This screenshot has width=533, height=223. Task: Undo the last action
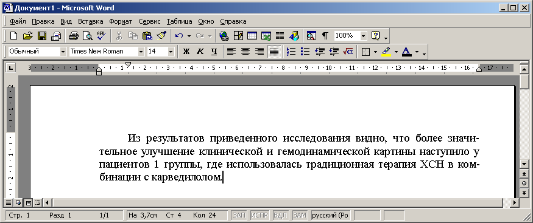click(x=179, y=35)
